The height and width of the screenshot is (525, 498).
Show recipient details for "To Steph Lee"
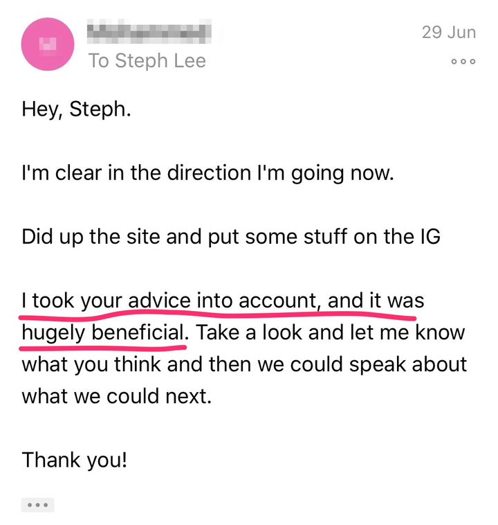(147, 61)
